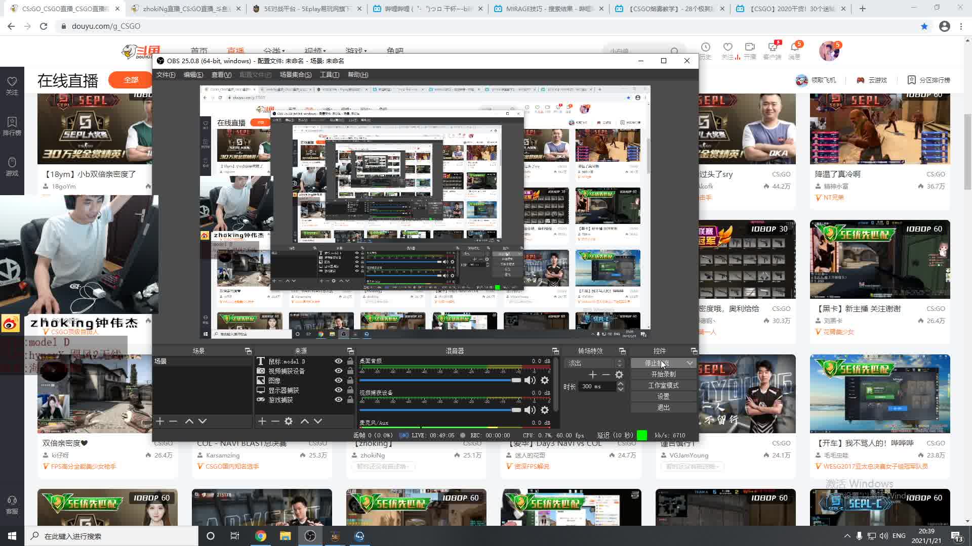
Task: Add a new scene with plus icon
Action: (x=160, y=421)
